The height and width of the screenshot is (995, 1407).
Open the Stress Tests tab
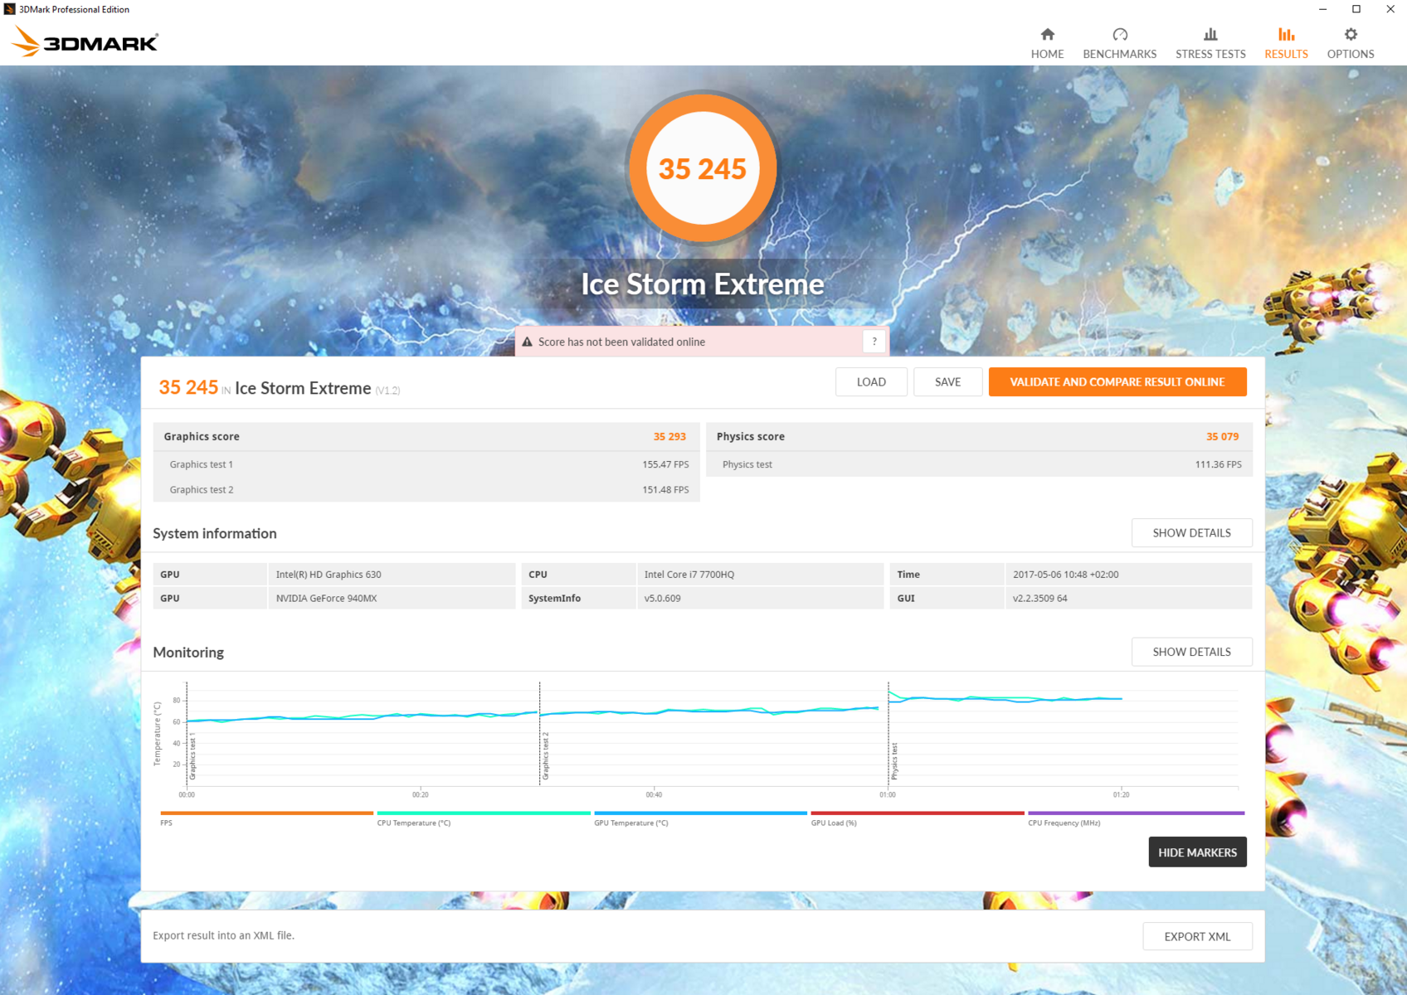click(1210, 43)
